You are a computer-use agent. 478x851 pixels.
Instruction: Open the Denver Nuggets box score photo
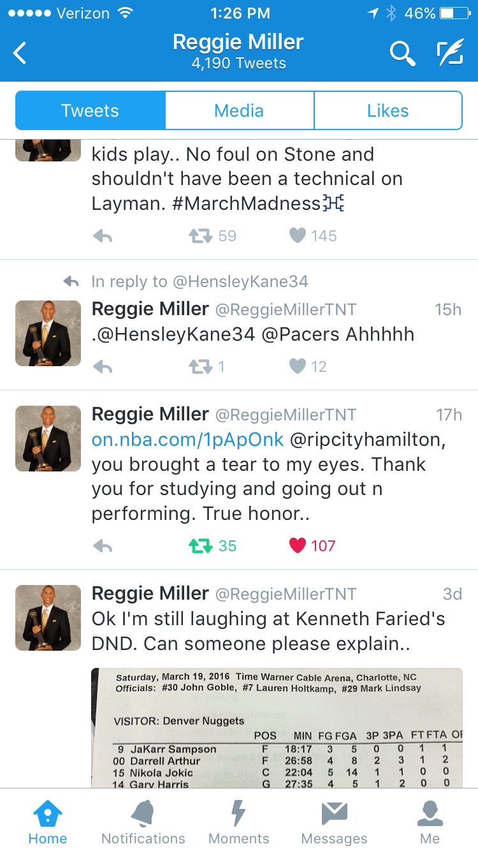pos(277,727)
